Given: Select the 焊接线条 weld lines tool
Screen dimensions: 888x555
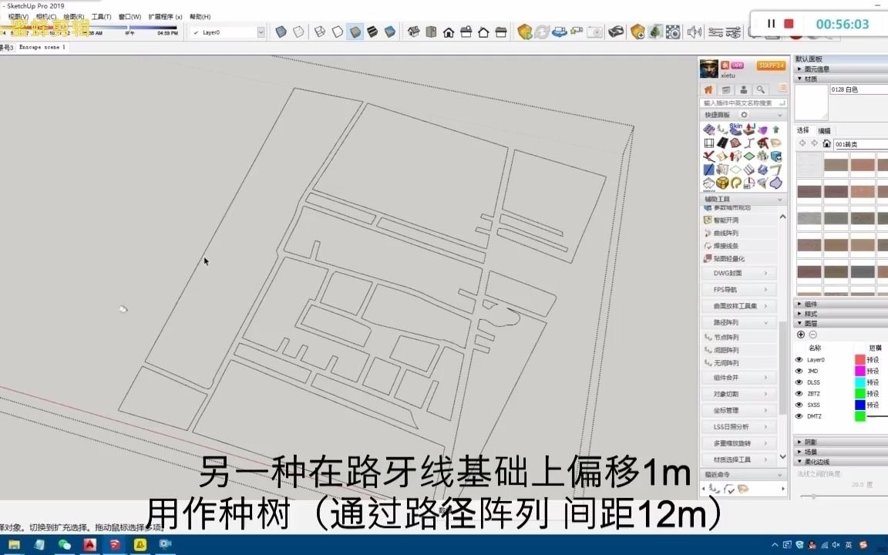Looking at the screenshot, I should [707, 246].
